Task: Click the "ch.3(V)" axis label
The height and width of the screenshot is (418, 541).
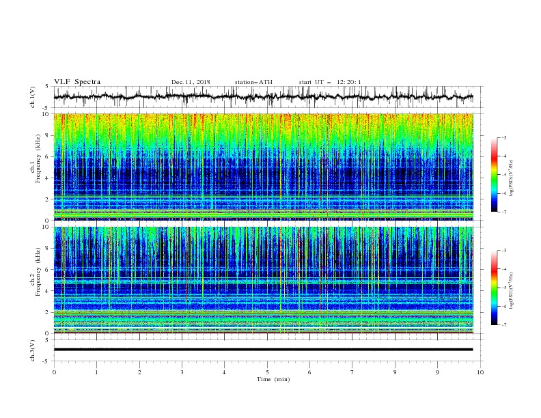Action: click(33, 350)
